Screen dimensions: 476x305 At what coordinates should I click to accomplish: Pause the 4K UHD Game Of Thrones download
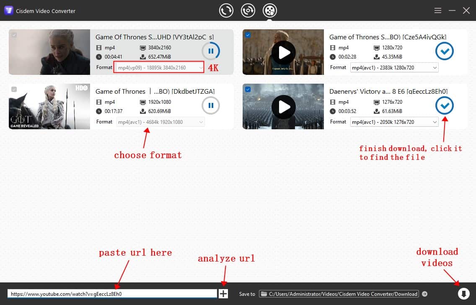coord(211,51)
